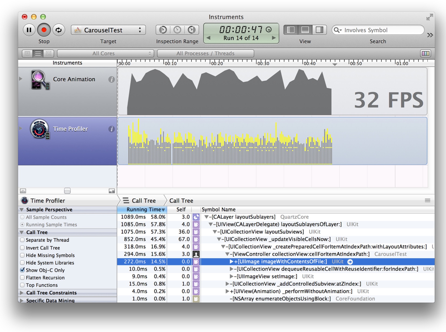Enable Hide System Libraries checkbox
The height and width of the screenshot is (332, 446).
(x=22, y=263)
